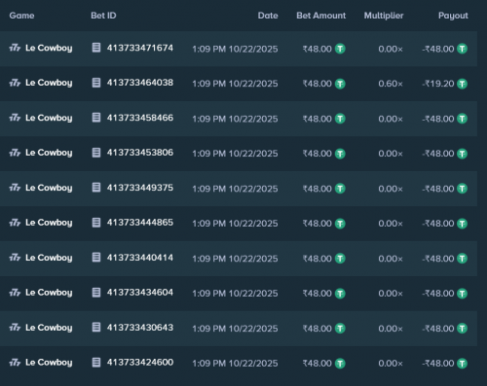Open receipt icon for bet 413733453806
Image resolution: width=487 pixels, height=386 pixels.
pos(96,153)
